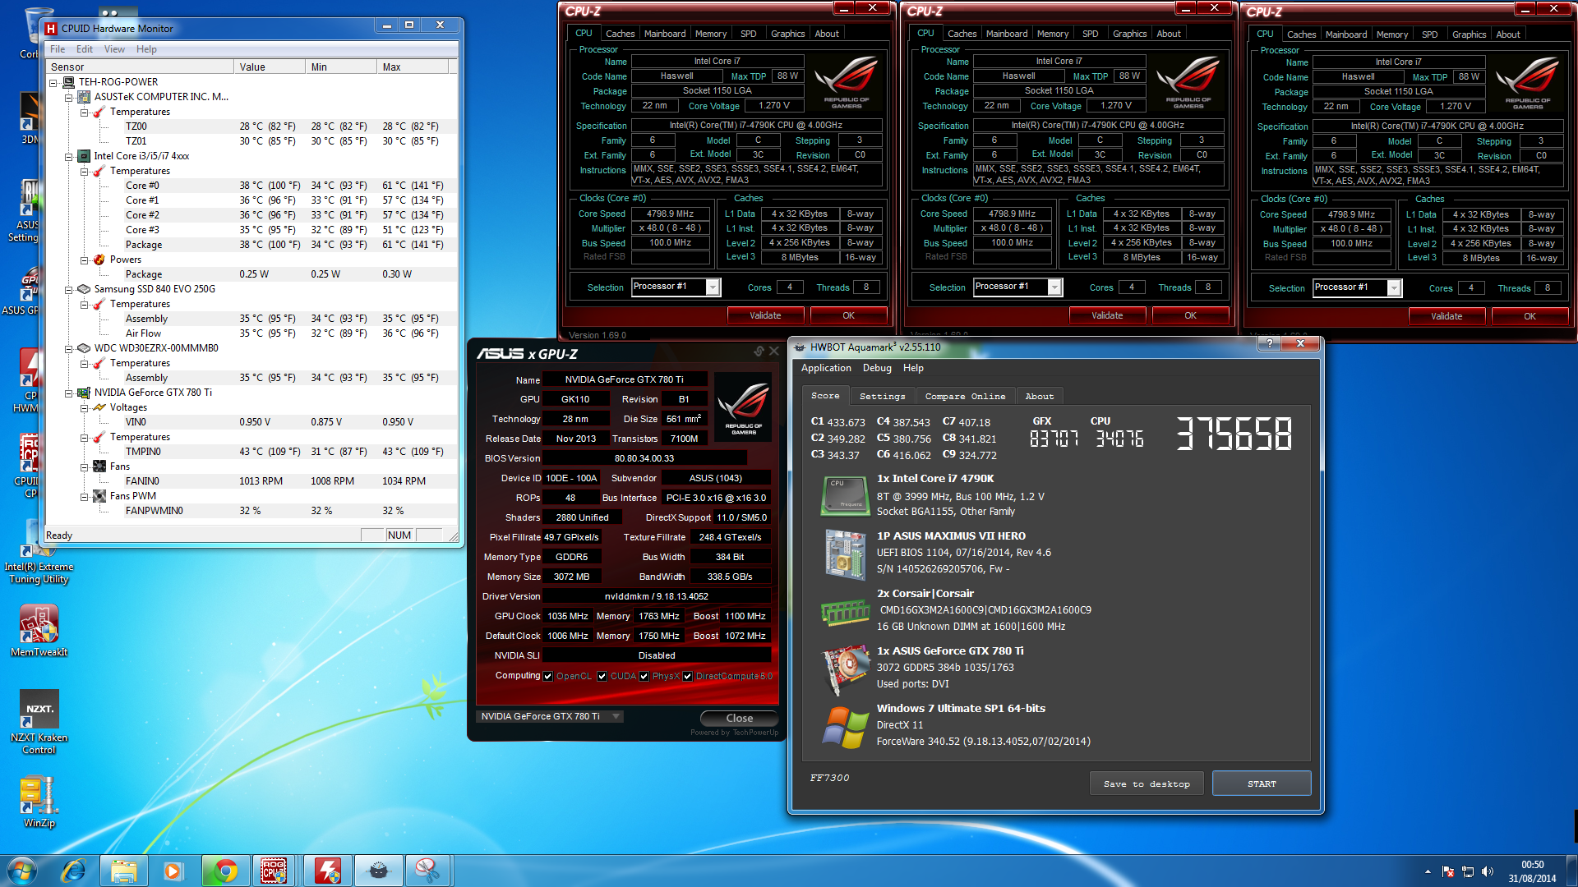
Task: Launch Internet Explorer from taskbar
Action: coord(74,871)
